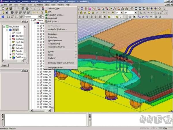Expand the Analysis node in project tree
The width and height of the screenshot is (173, 130).
10,45
